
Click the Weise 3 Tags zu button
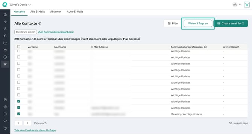198,23
